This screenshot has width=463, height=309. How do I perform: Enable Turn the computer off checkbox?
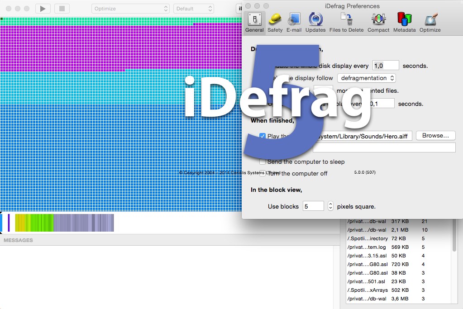click(x=262, y=174)
